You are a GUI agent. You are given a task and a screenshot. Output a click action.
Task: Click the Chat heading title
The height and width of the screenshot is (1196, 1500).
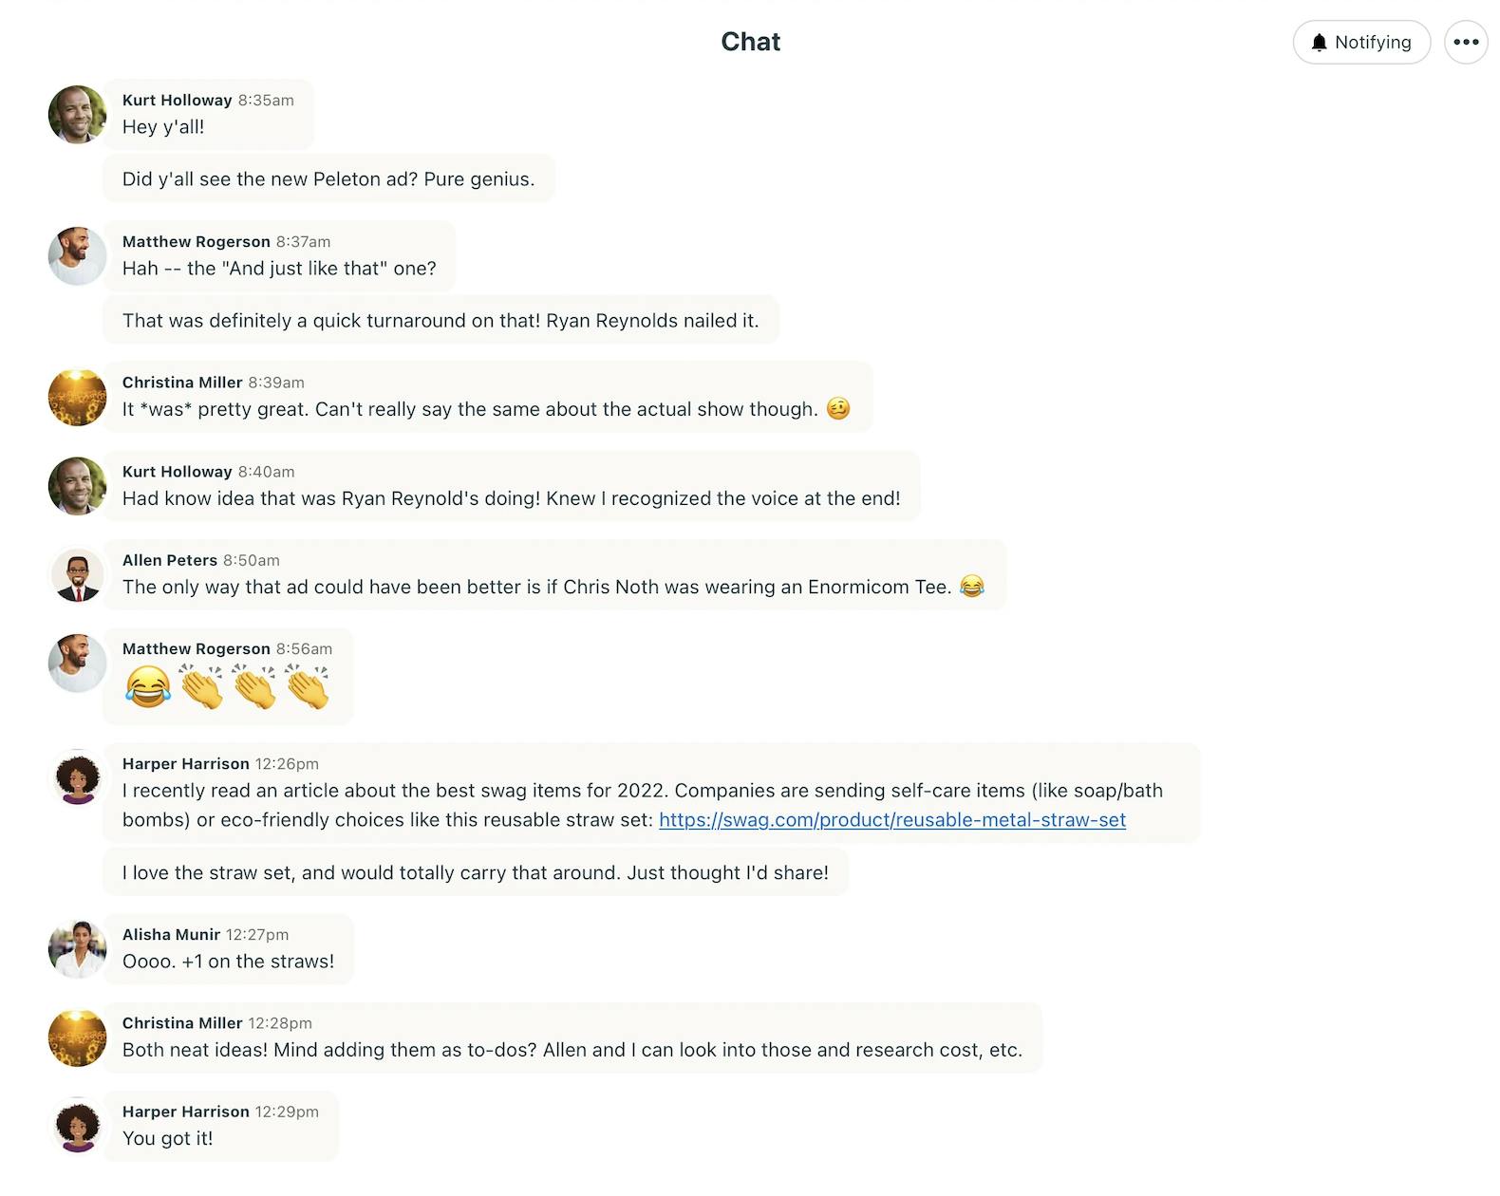click(750, 42)
